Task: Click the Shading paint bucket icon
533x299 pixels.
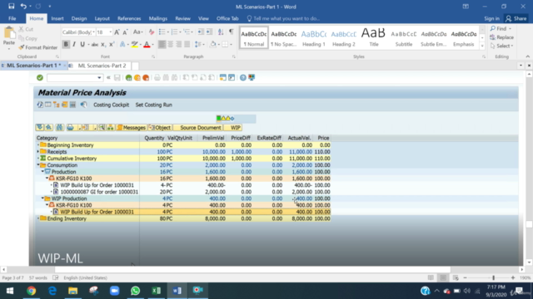Action: 213,44
